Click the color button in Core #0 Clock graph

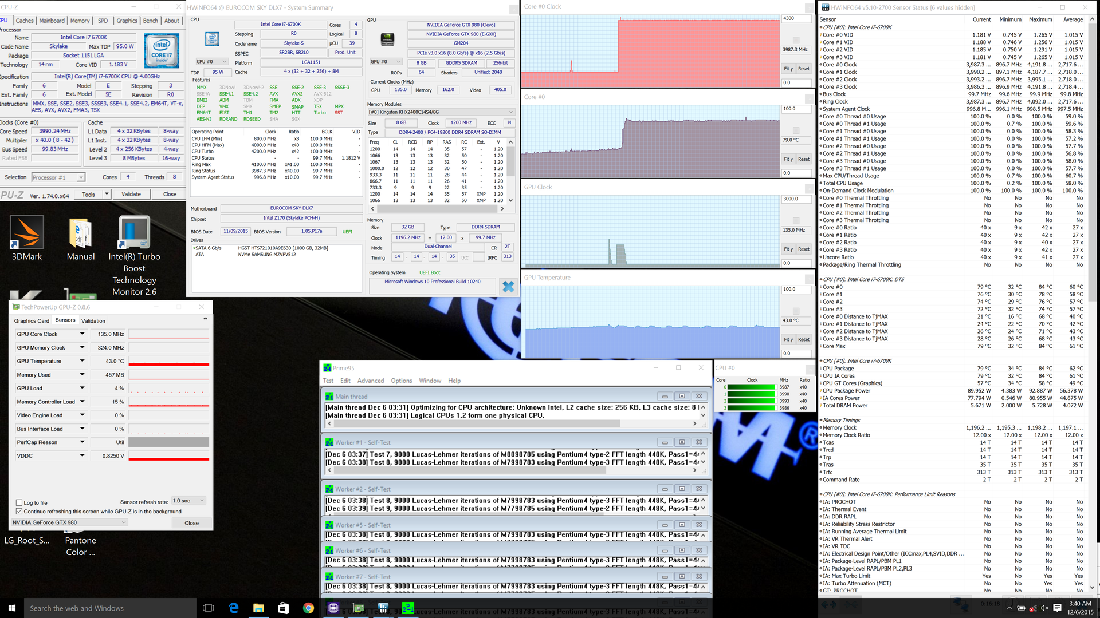pos(796,39)
